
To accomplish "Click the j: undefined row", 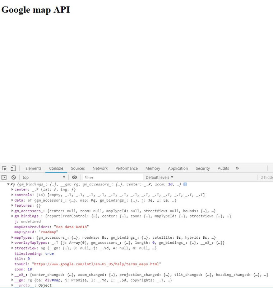I will pos(28,221).
